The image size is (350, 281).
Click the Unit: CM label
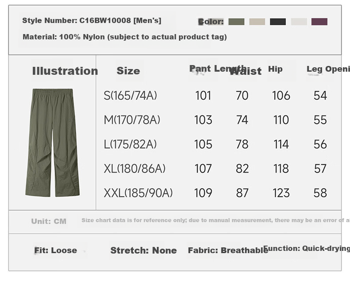pos(49,221)
